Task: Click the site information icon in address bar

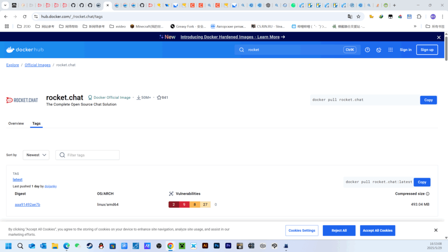Action: [x=36, y=17]
